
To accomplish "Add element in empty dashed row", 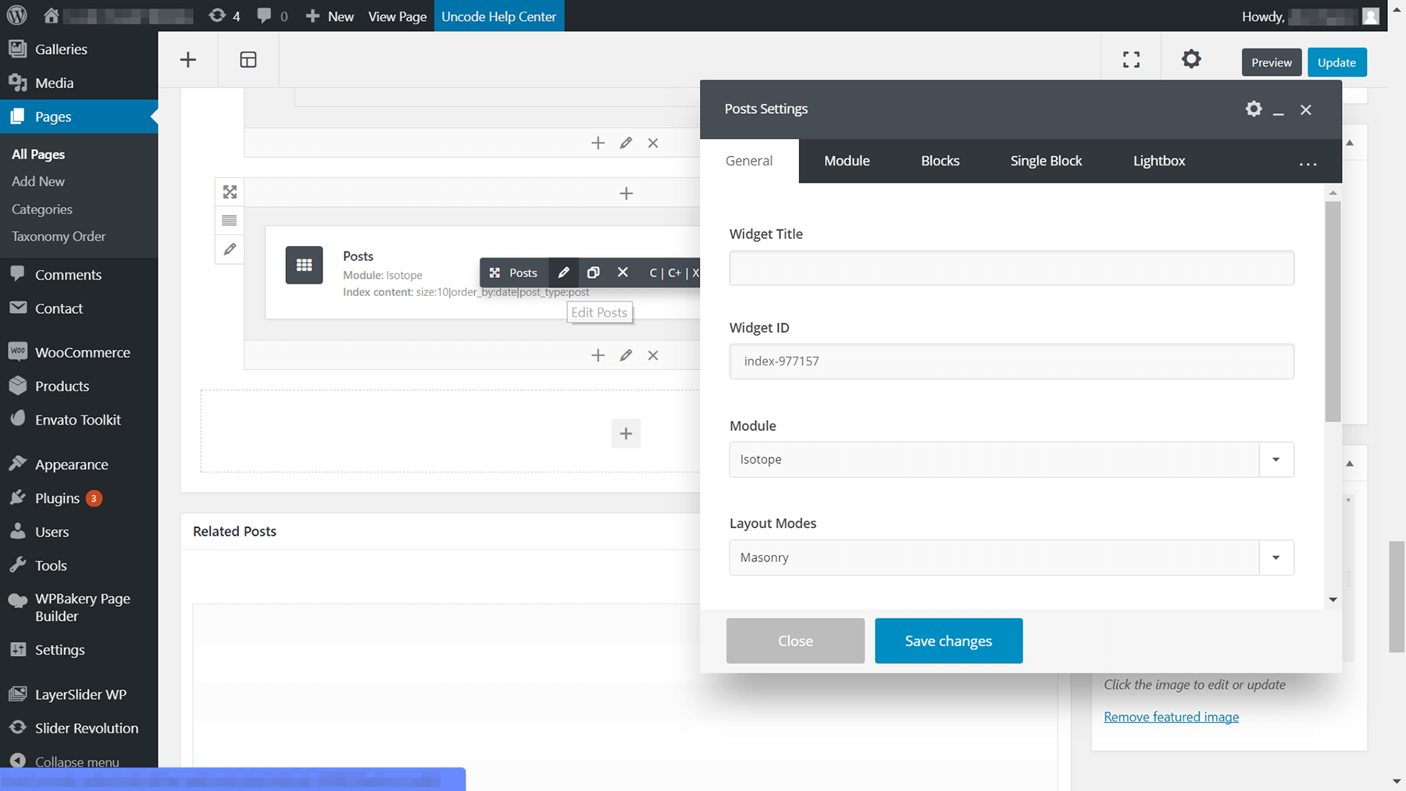I will (x=626, y=433).
